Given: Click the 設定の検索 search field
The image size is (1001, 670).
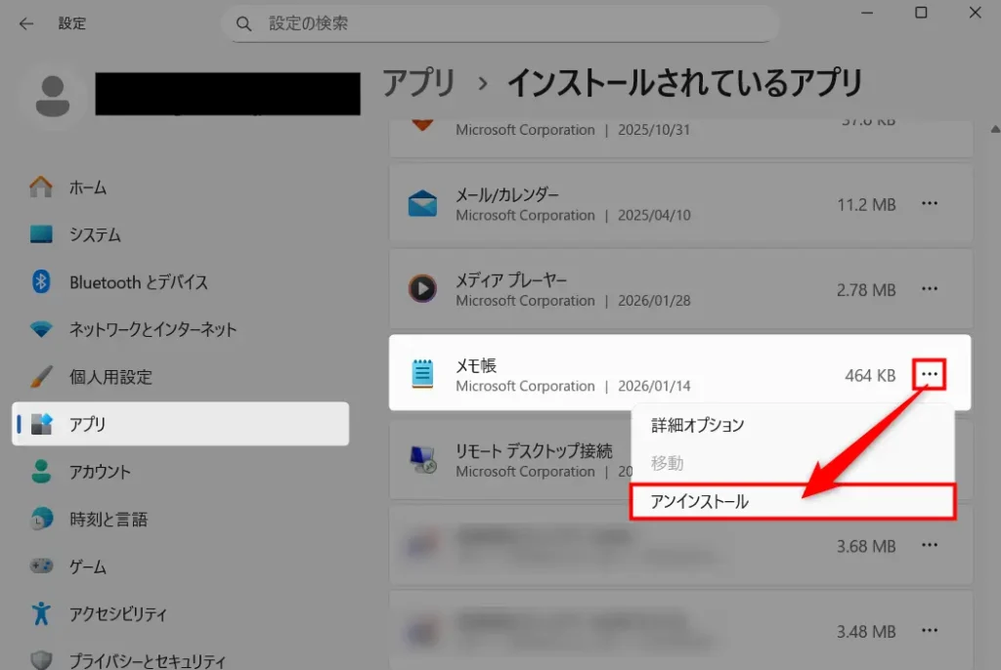Looking at the screenshot, I should coord(508,22).
